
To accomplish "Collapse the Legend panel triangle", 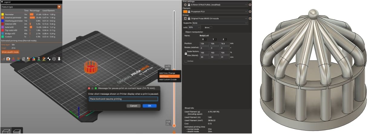I will pyautogui.click(x=2, y=2).
